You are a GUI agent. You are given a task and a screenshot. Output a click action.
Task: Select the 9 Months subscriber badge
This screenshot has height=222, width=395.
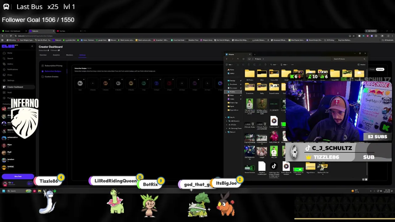(131, 83)
